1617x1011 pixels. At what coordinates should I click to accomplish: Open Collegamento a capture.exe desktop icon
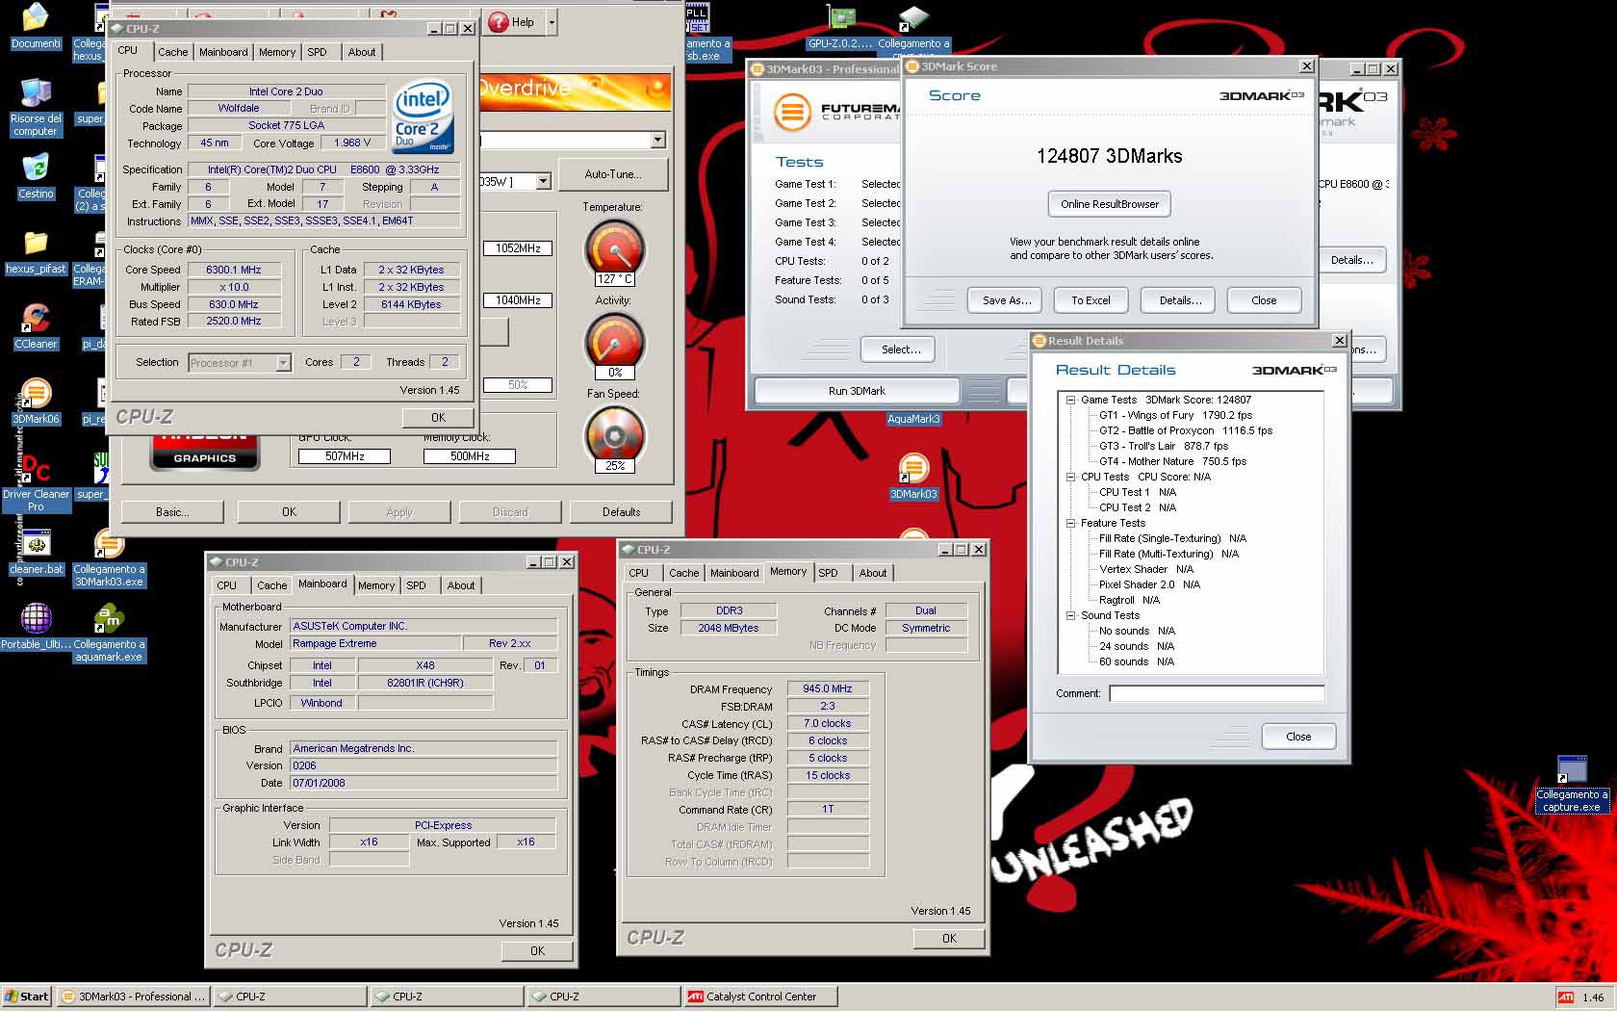pyautogui.click(x=1572, y=770)
